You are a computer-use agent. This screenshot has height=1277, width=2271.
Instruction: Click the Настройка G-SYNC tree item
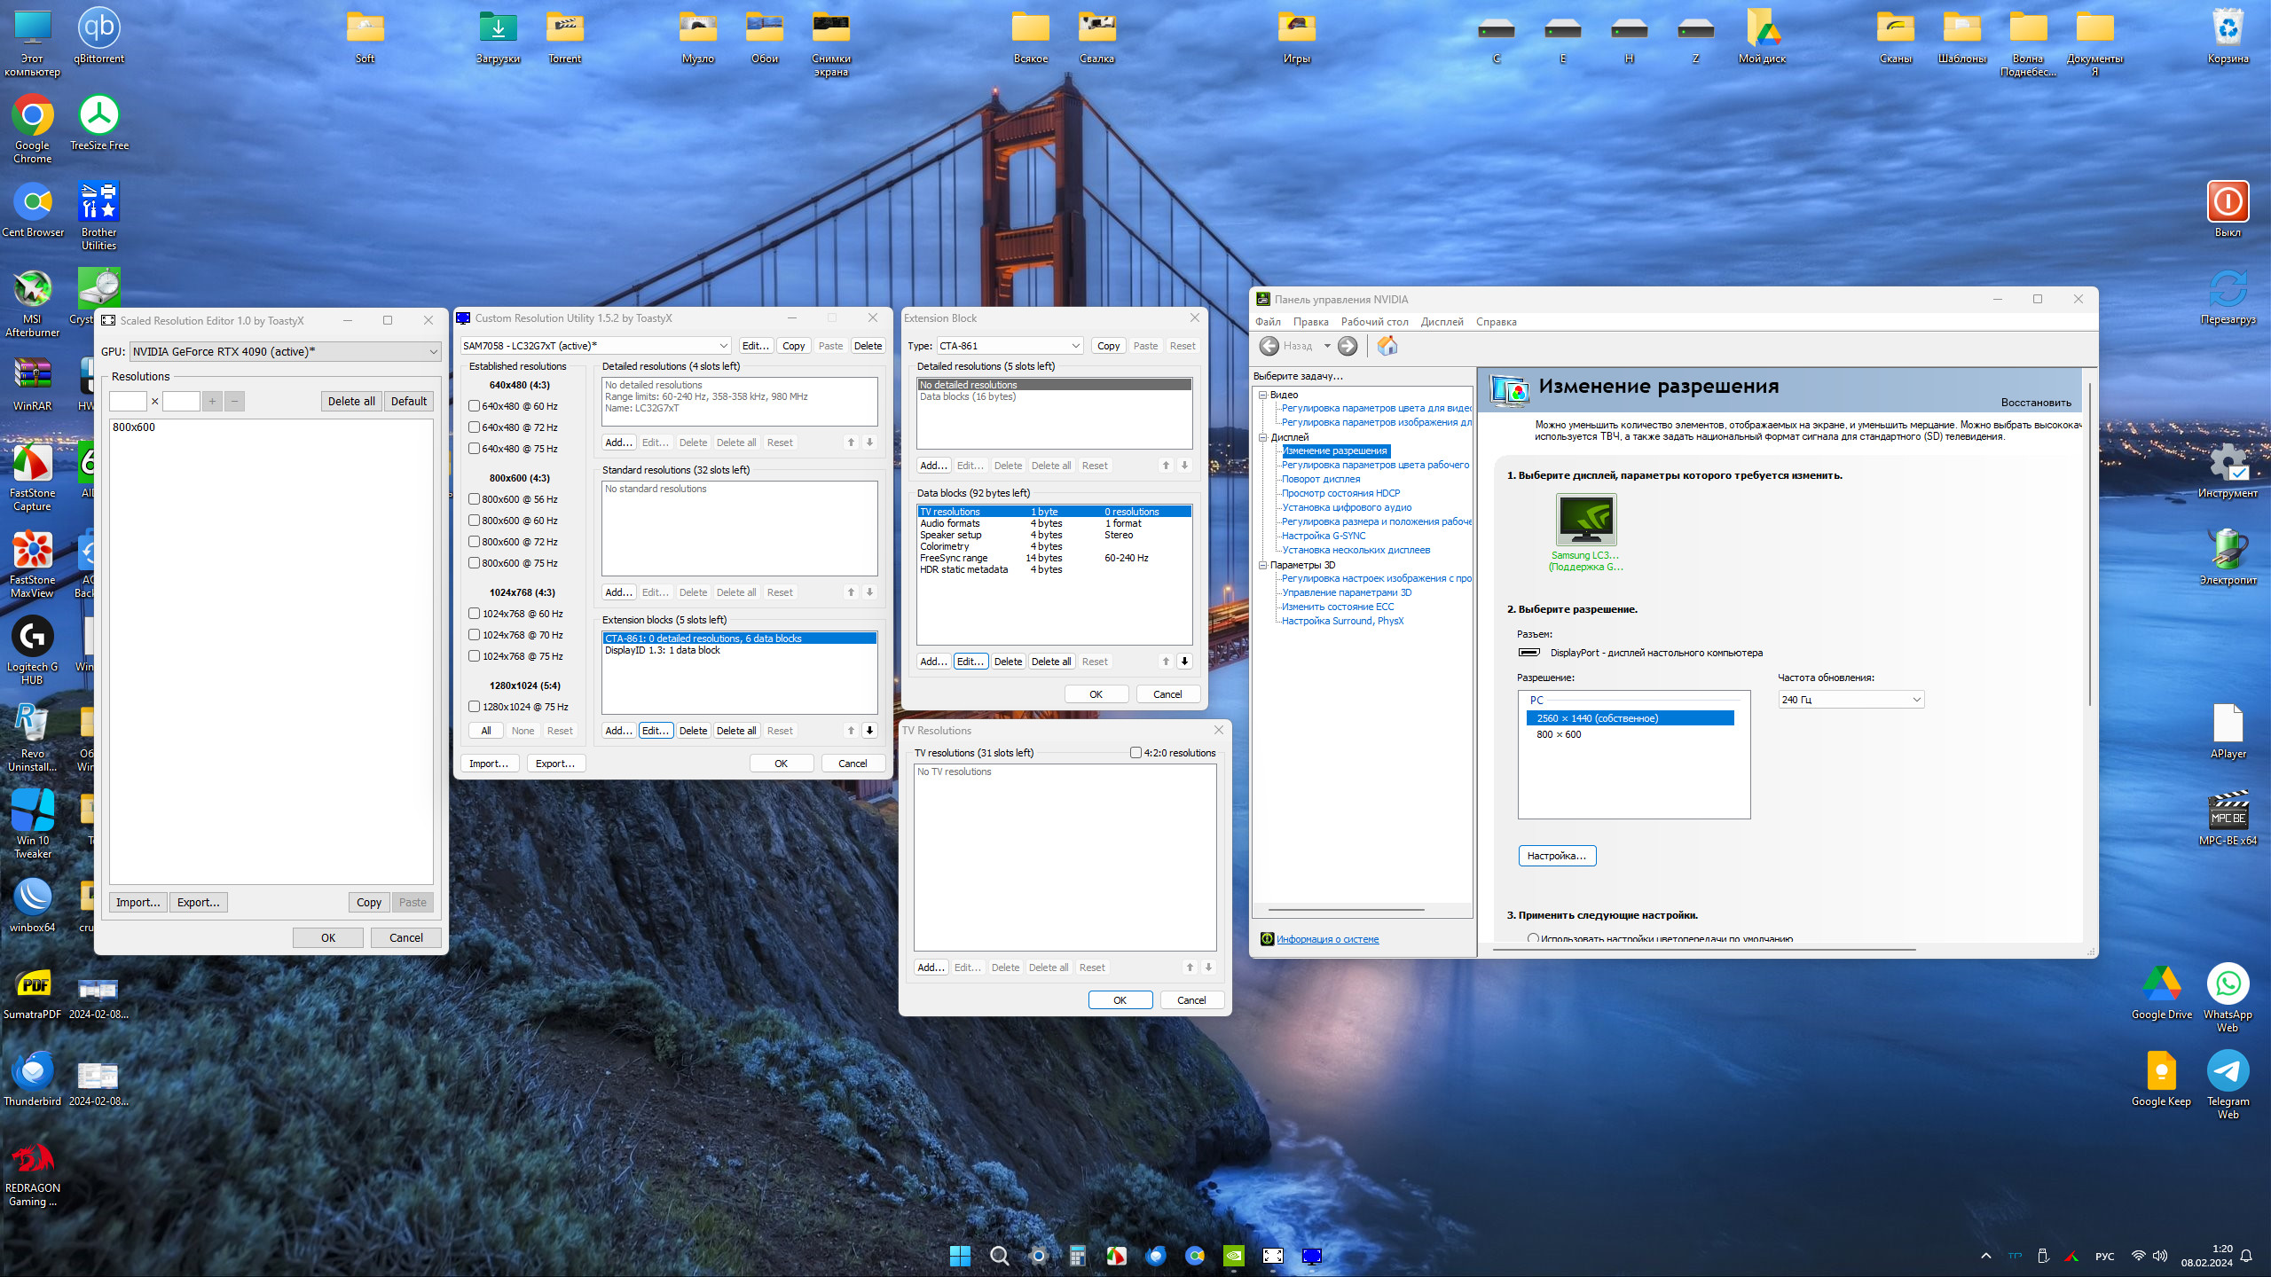click(x=1323, y=536)
